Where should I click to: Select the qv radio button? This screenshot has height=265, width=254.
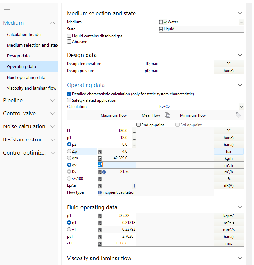(69, 165)
